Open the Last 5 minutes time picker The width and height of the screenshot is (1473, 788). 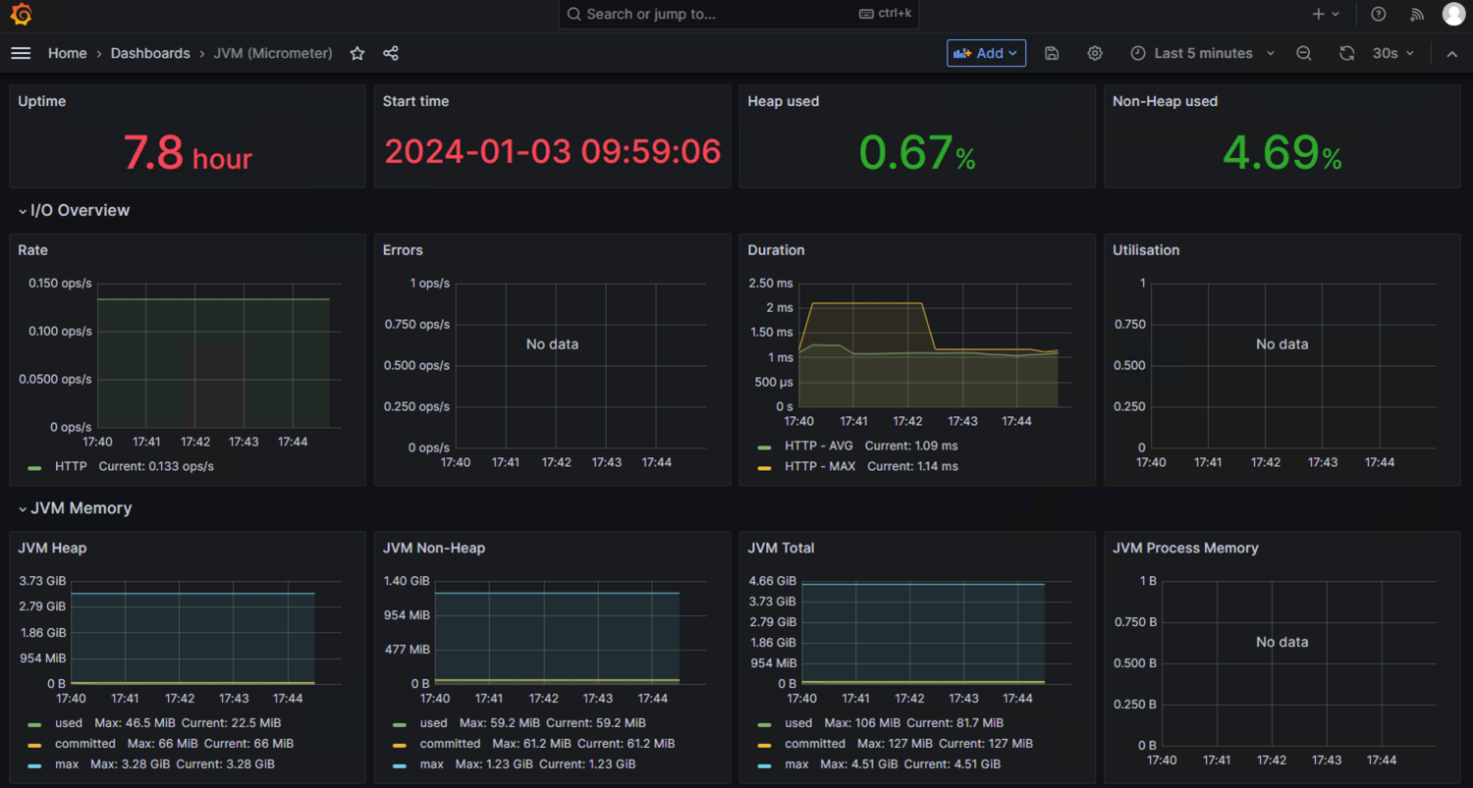[x=1203, y=53]
